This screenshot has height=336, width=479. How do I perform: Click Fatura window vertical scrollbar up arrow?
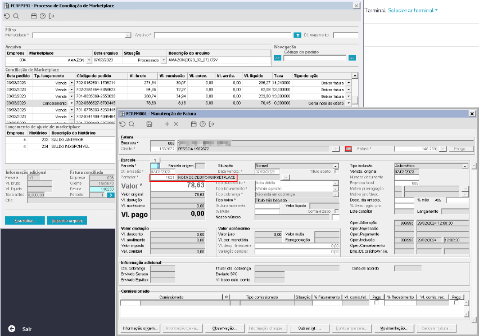point(474,167)
